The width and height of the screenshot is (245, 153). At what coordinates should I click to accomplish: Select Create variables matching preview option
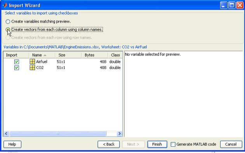click(8, 21)
